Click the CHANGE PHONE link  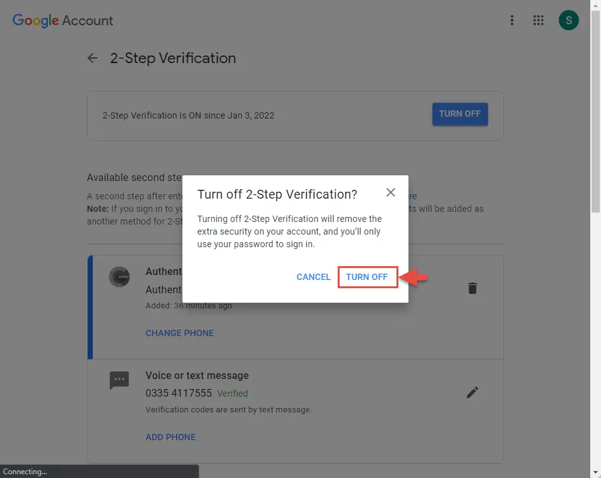pyautogui.click(x=179, y=333)
